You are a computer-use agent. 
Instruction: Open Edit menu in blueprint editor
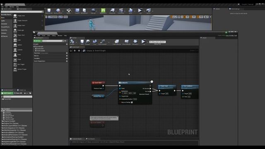point(39,36)
